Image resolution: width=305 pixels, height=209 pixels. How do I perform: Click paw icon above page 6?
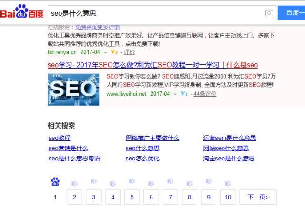click(151, 184)
